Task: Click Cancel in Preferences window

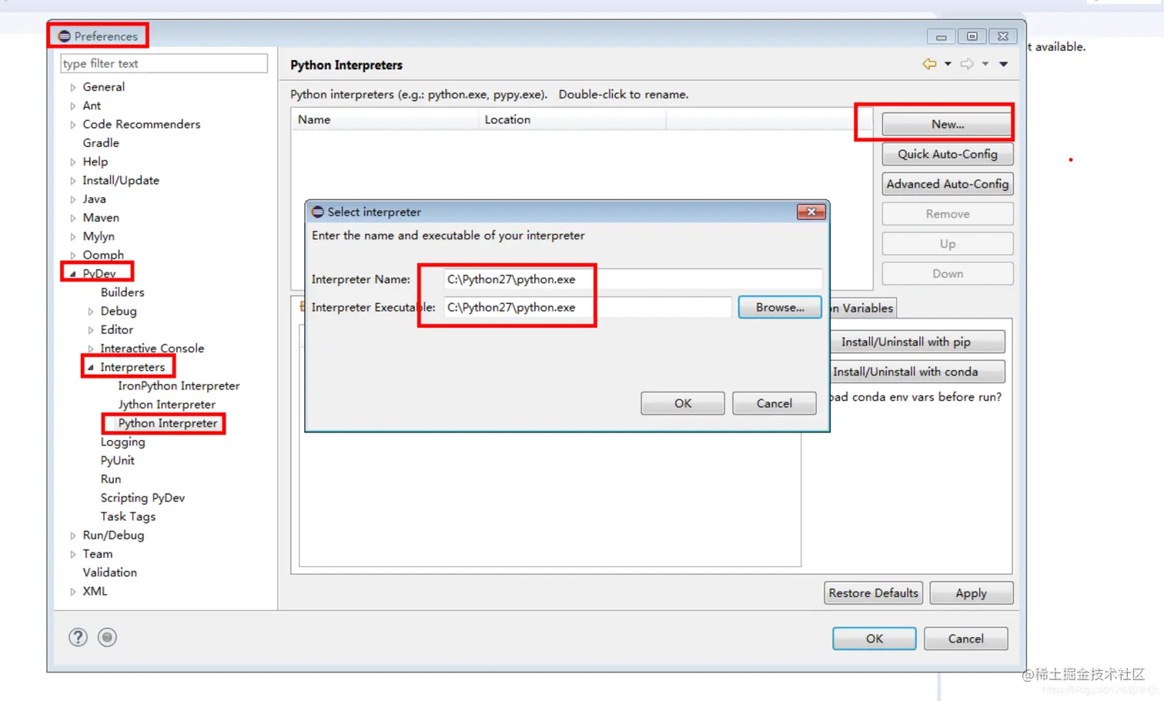Action: pos(966,639)
